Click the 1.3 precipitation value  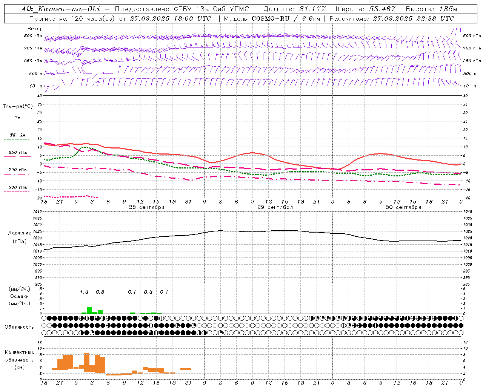[84, 292]
